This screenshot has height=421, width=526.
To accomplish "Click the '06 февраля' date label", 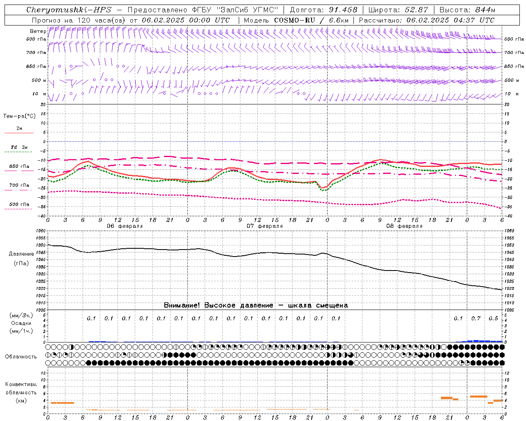I will (x=125, y=226).
